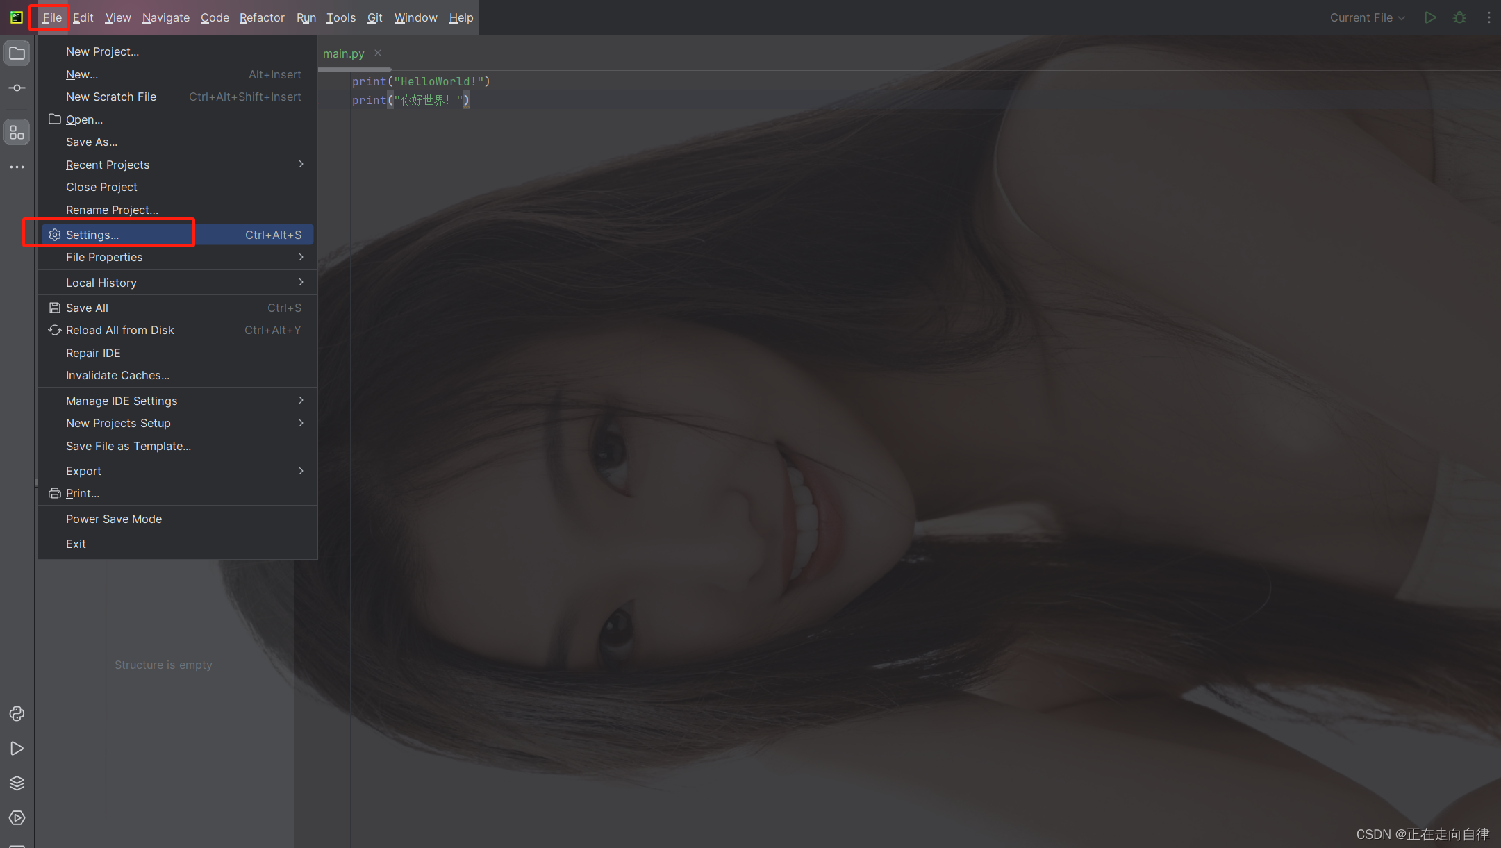The image size is (1501, 848).
Task: Open the Tools menu
Action: (341, 17)
